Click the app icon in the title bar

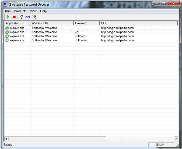[5, 4]
